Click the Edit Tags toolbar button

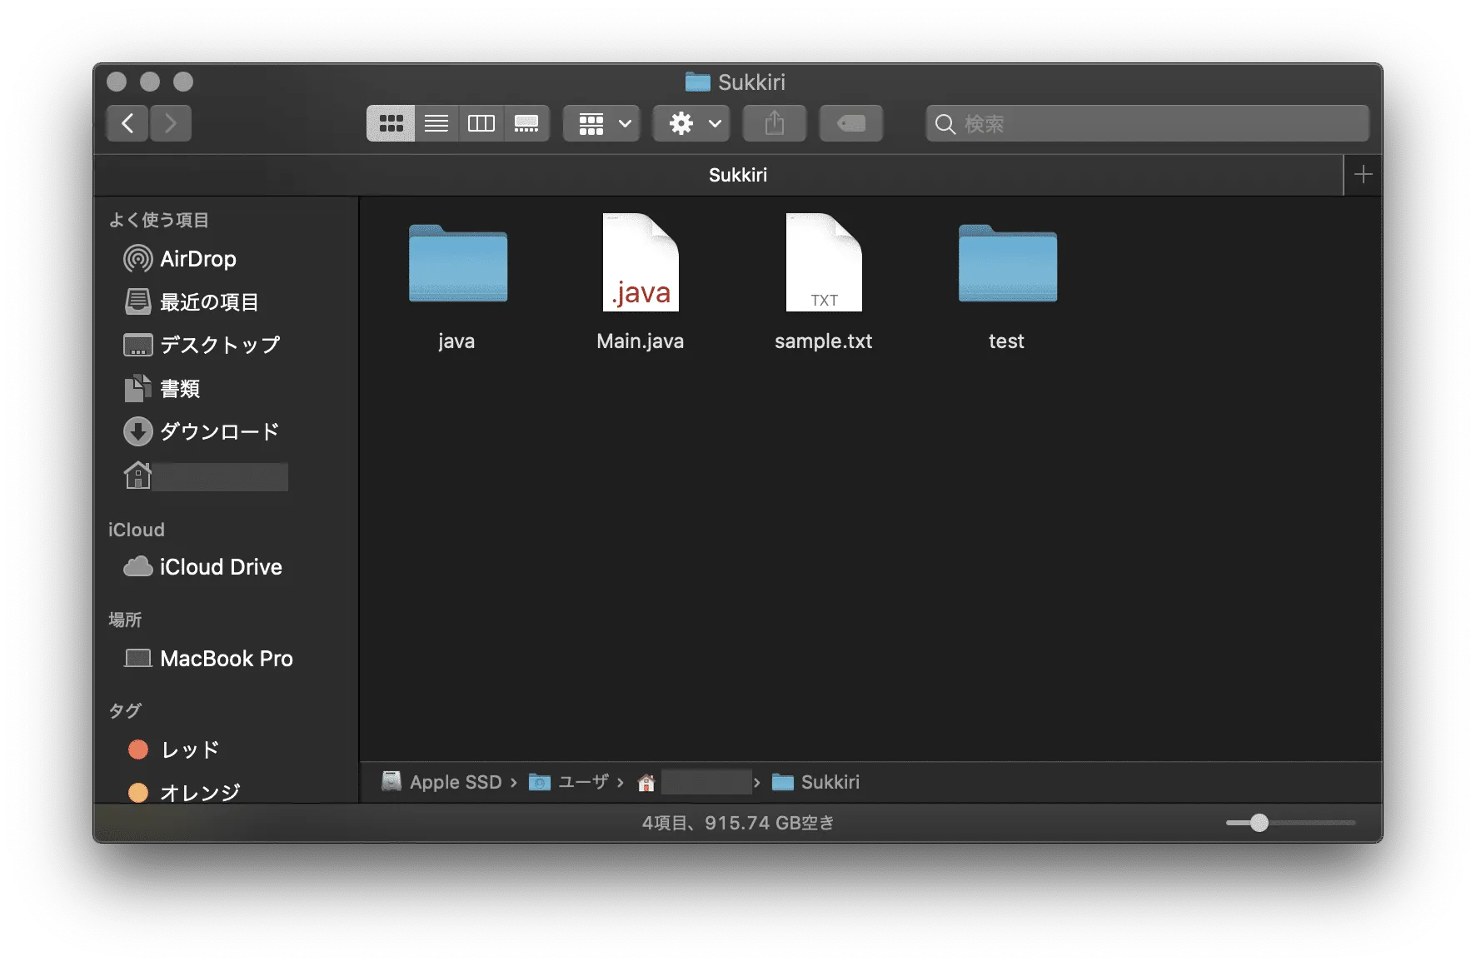coord(851,123)
